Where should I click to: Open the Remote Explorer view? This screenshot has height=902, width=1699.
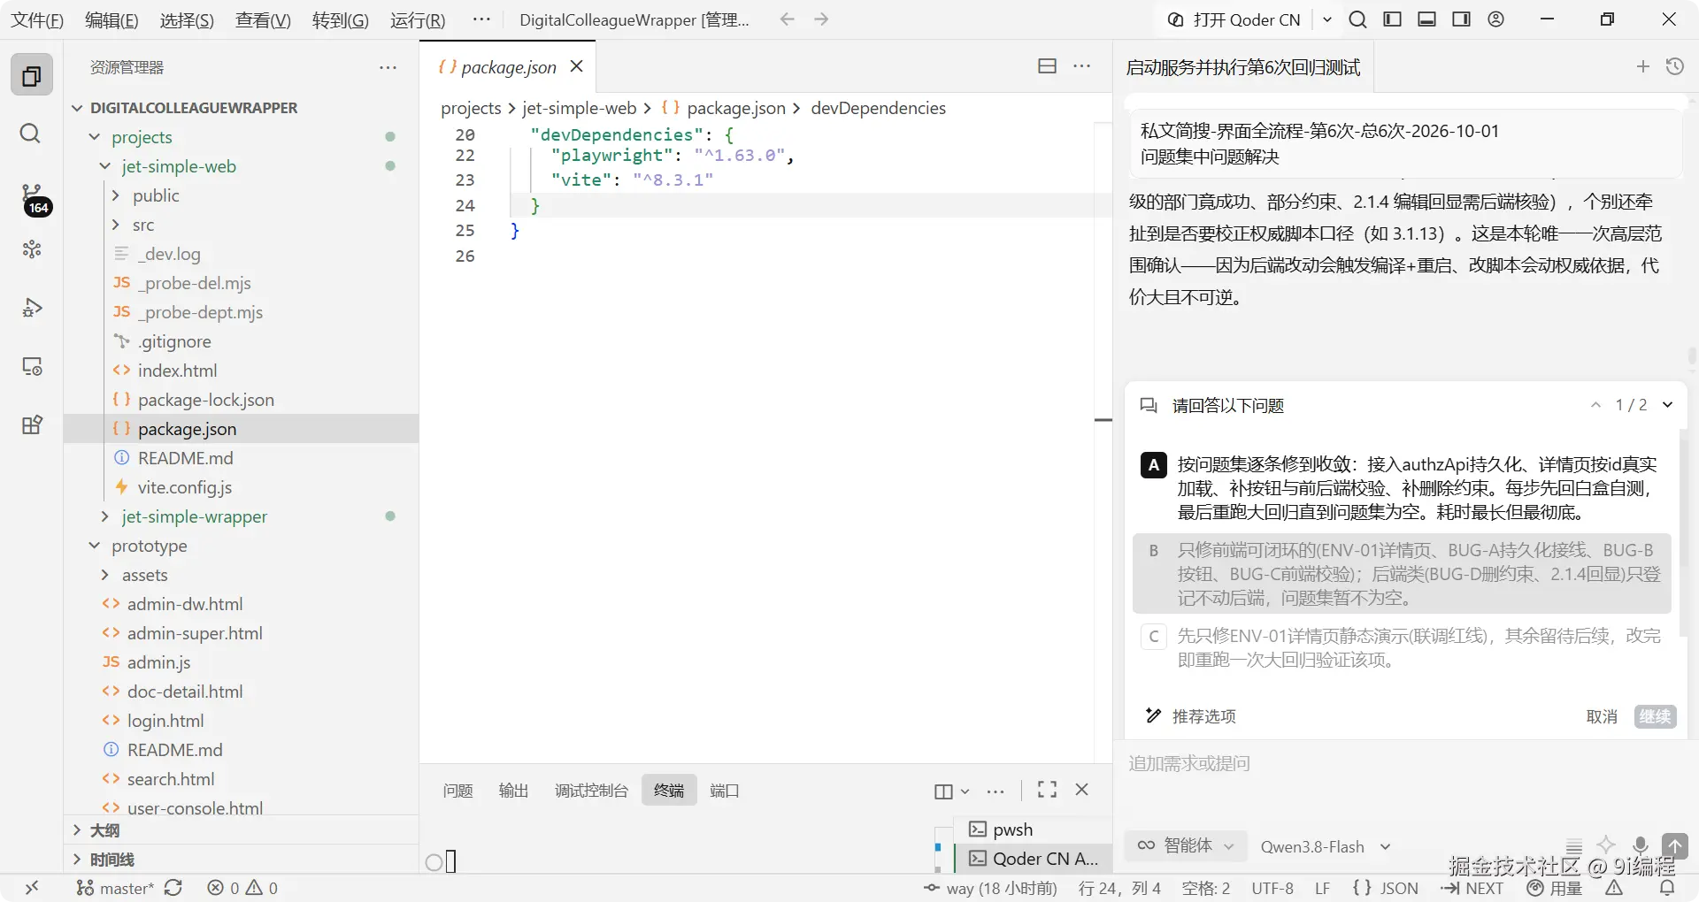coord(32,366)
